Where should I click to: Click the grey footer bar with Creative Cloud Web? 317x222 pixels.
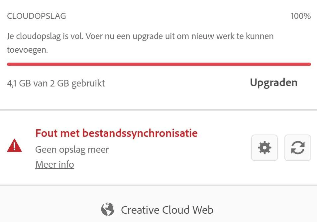coord(158,204)
